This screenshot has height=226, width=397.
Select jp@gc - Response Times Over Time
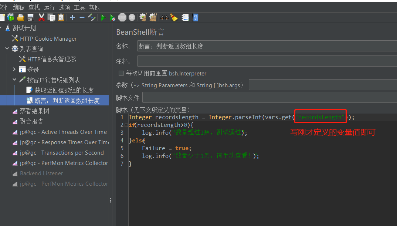tap(64, 142)
